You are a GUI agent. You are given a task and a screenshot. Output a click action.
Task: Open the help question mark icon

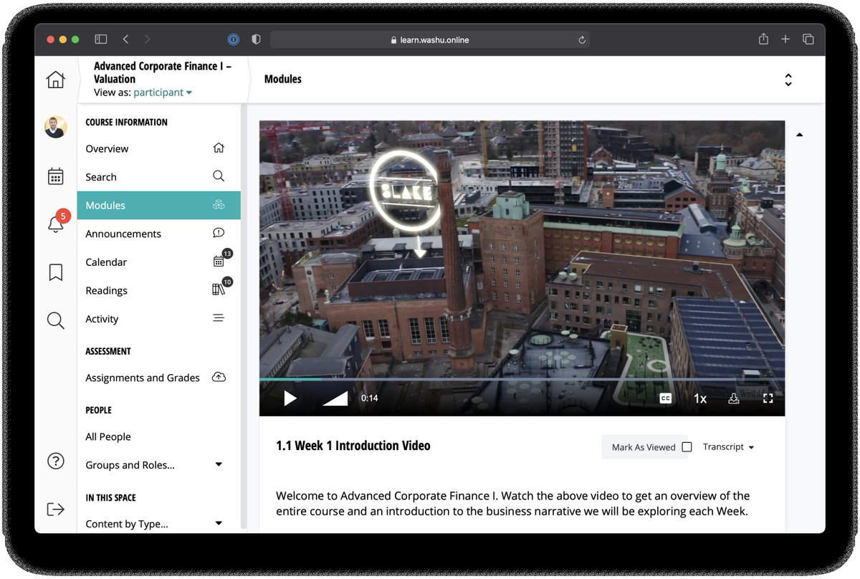pyautogui.click(x=55, y=461)
